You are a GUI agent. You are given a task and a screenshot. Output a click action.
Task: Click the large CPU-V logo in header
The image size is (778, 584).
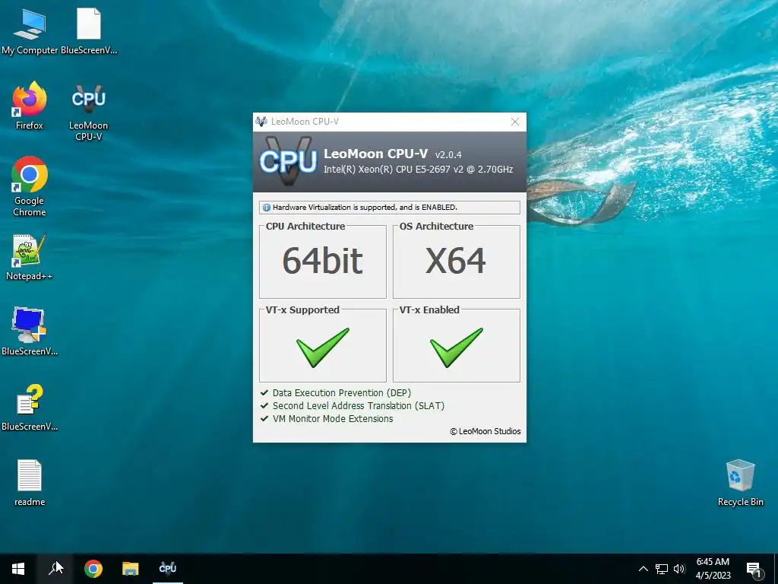pos(288,161)
